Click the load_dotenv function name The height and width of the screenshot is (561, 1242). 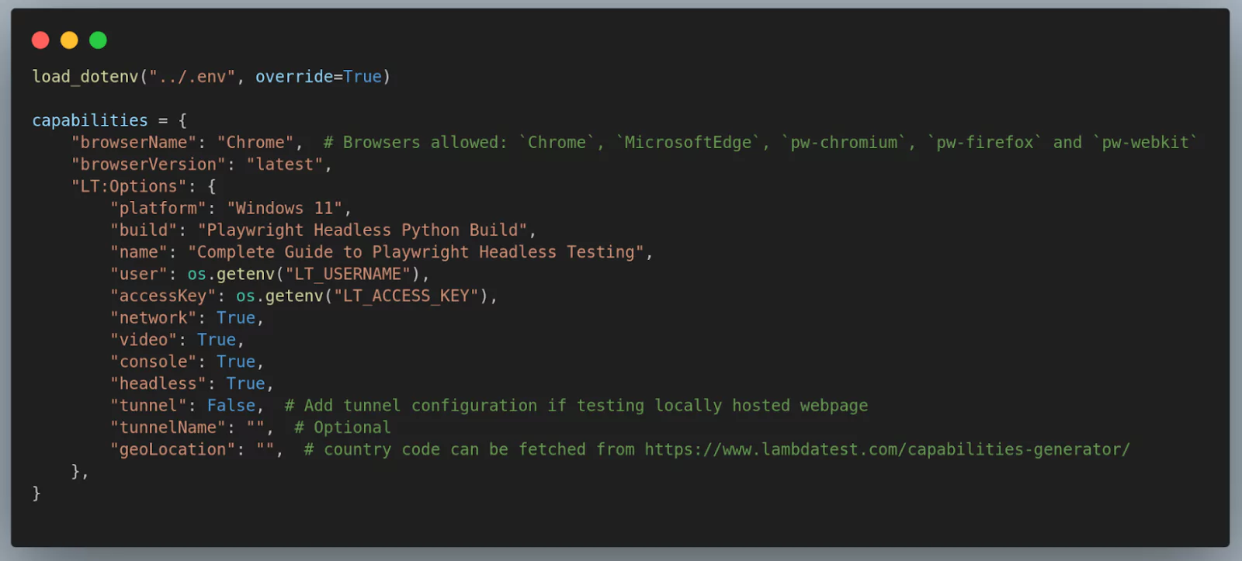tap(85, 77)
